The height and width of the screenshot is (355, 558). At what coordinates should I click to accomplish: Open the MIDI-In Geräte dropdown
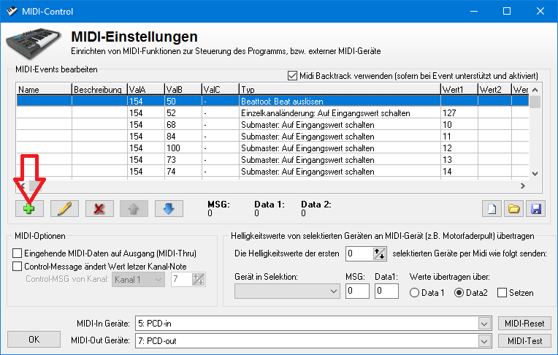(x=484, y=323)
